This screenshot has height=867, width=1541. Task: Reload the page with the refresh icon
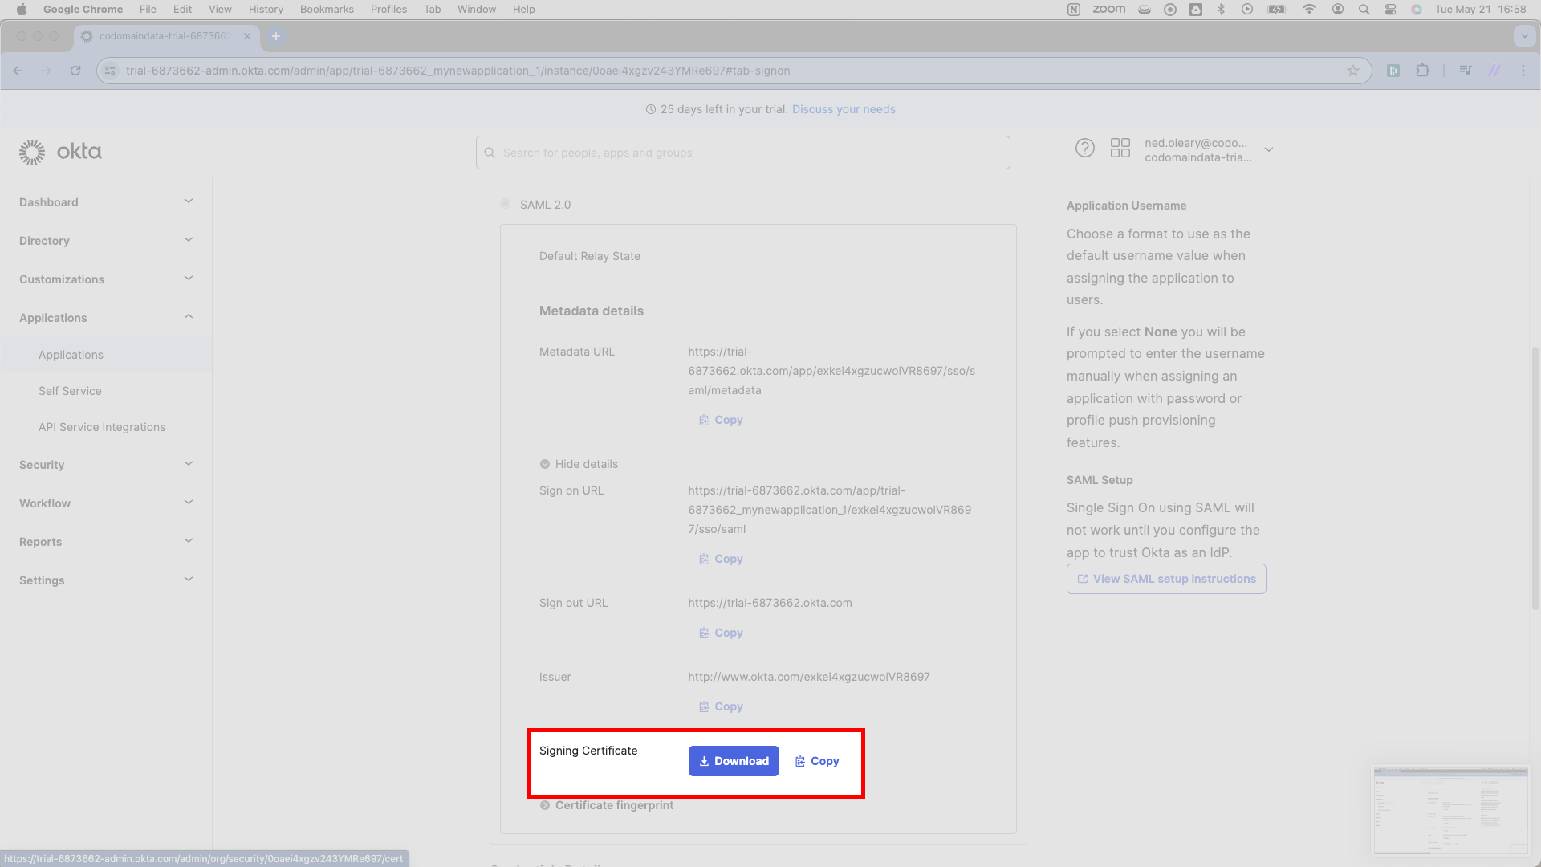point(75,71)
